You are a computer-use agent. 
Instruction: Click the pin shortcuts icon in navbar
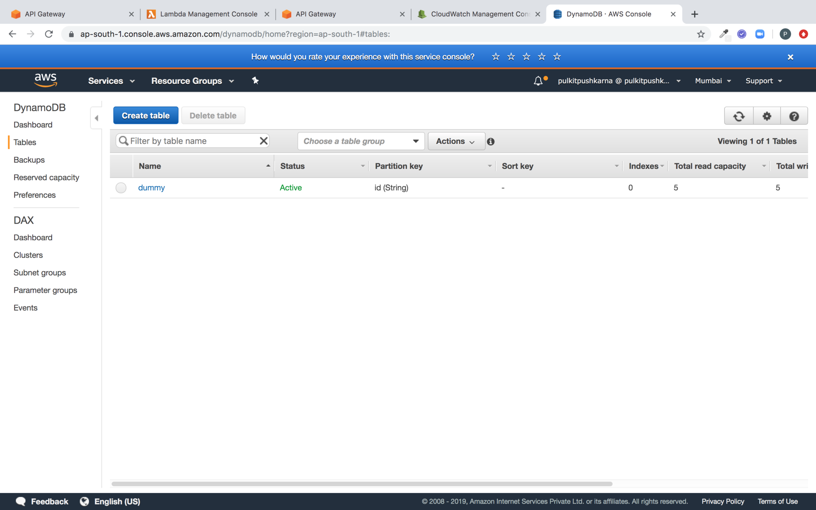(255, 80)
